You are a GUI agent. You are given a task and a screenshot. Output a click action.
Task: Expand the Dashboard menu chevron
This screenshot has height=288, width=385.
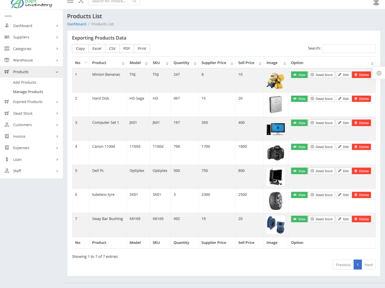click(57, 26)
